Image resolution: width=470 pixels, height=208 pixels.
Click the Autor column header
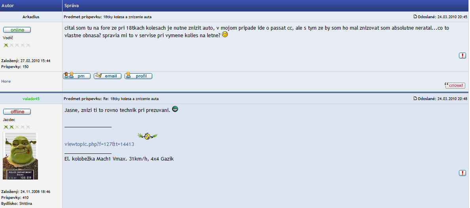[x=8, y=6]
